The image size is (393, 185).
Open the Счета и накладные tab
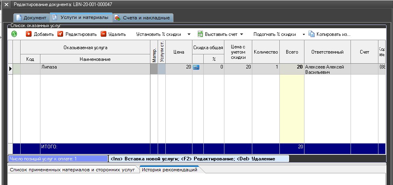coord(143,18)
